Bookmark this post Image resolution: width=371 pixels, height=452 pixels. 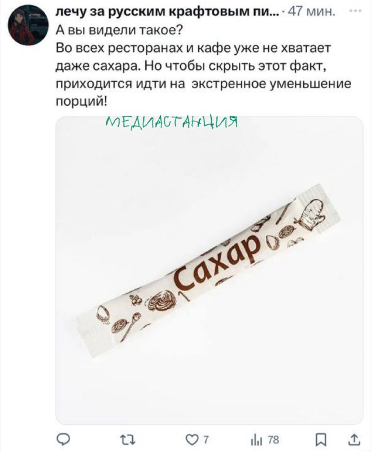tap(320, 440)
